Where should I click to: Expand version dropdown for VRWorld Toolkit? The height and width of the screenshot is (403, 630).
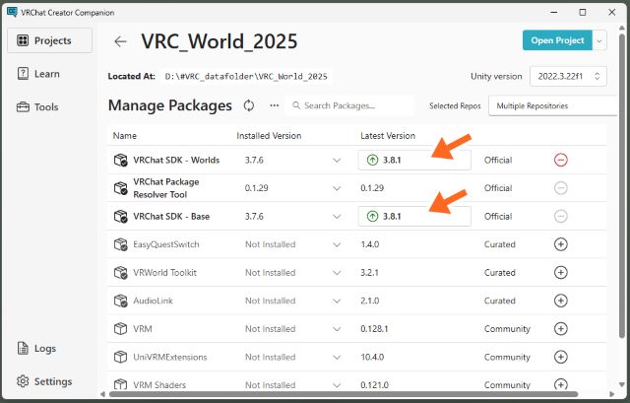pyautogui.click(x=337, y=273)
